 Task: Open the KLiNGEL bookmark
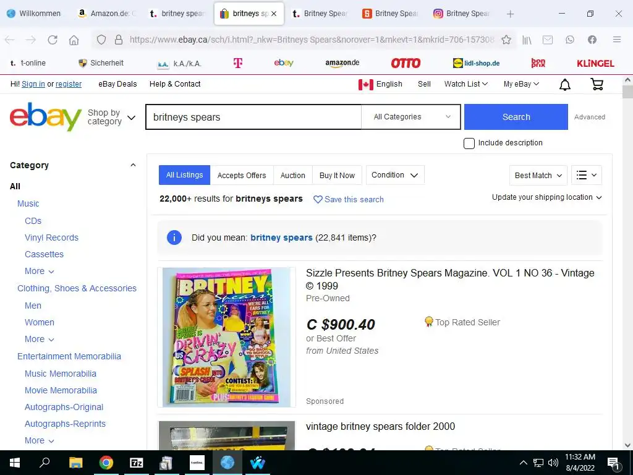[x=595, y=64]
